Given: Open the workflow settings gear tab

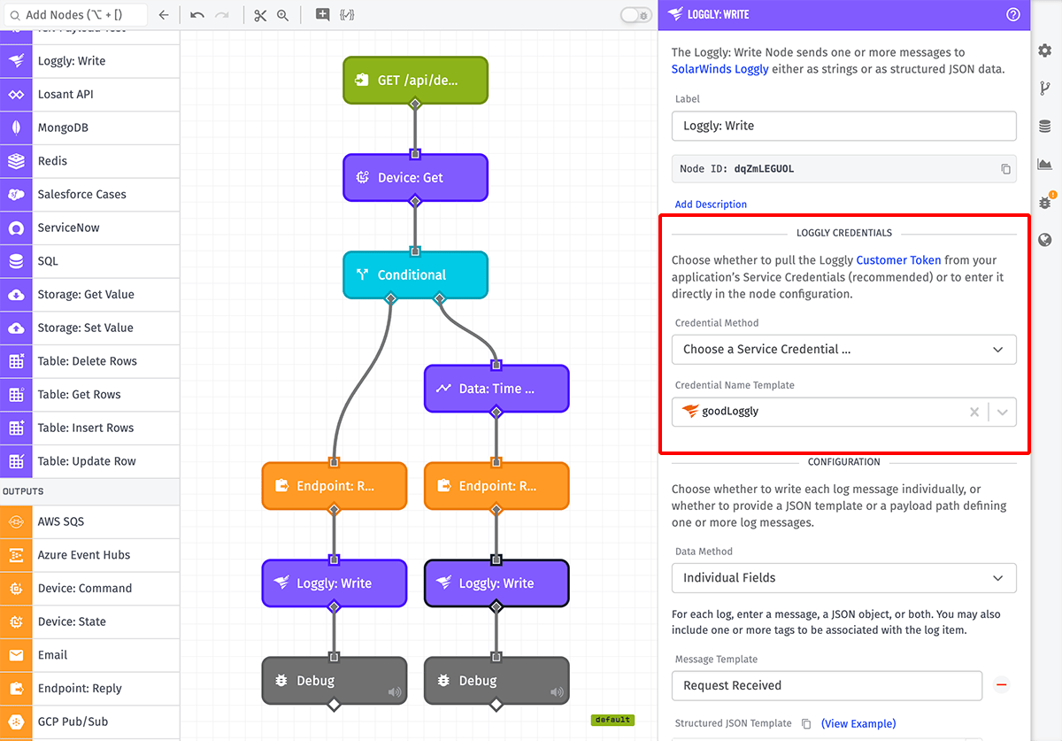Looking at the screenshot, I should 1045,50.
